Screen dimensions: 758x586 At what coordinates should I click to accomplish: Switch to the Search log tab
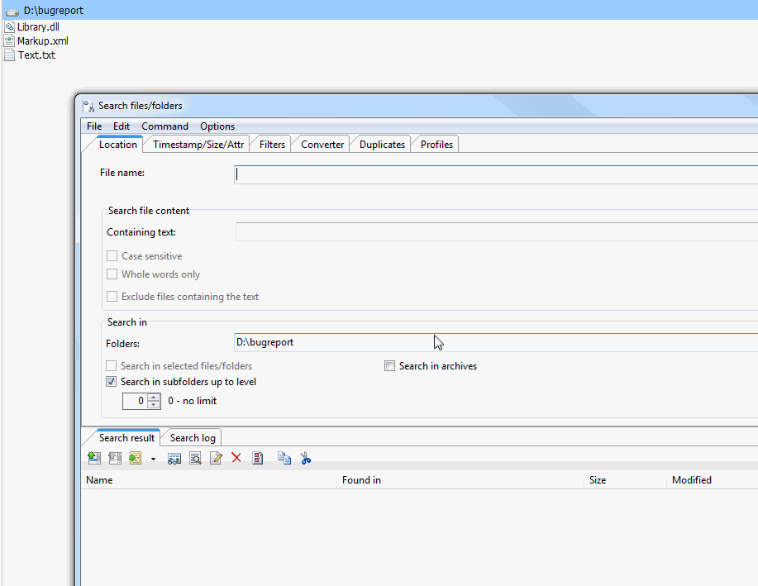tap(193, 438)
